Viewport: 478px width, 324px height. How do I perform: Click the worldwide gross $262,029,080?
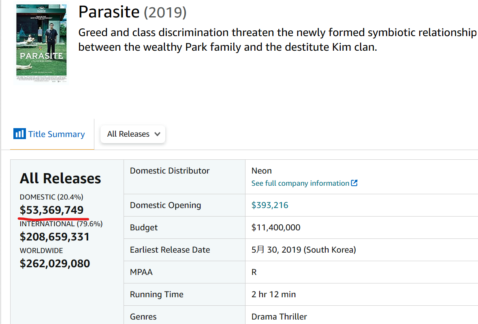tap(55, 264)
